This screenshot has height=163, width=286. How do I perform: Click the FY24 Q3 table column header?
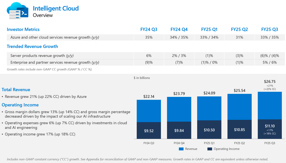pos(149,29)
